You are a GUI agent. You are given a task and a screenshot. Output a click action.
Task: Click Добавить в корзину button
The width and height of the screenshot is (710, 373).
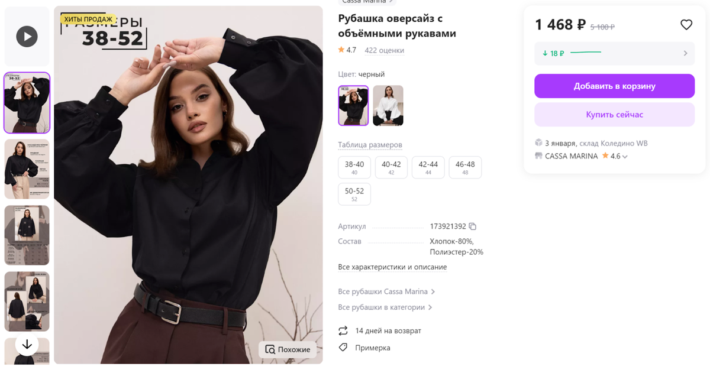[x=614, y=86]
